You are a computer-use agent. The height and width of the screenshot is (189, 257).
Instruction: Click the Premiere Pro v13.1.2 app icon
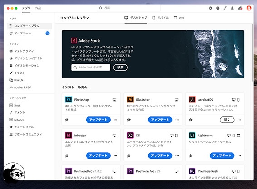coord(68,171)
